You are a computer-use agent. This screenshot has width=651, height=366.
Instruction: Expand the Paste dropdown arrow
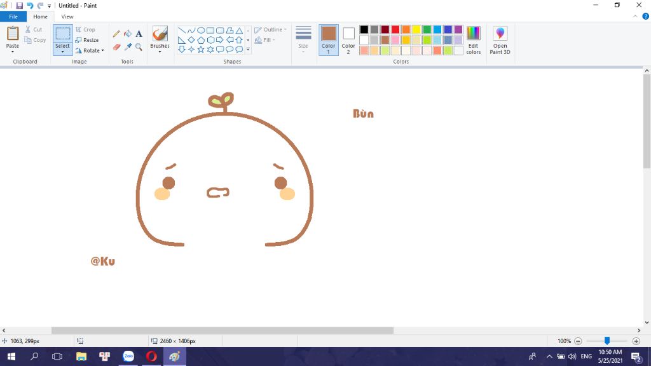tap(13, 52)
